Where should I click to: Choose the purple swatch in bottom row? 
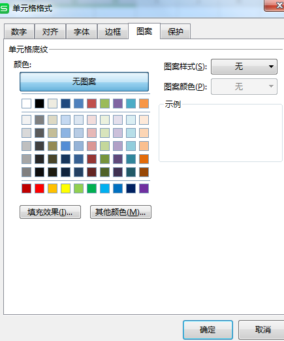pos(144,188)
